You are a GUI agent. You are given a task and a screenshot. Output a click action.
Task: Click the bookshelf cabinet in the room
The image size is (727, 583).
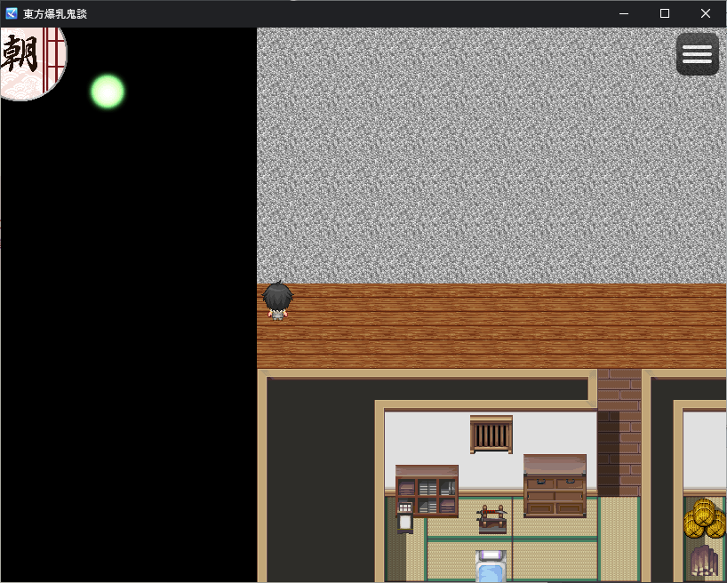pos(427,491)
